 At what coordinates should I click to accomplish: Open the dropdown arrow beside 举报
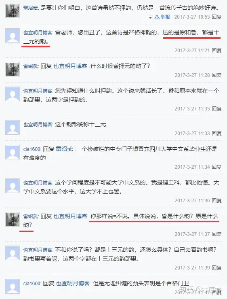(x=150, y=18)
